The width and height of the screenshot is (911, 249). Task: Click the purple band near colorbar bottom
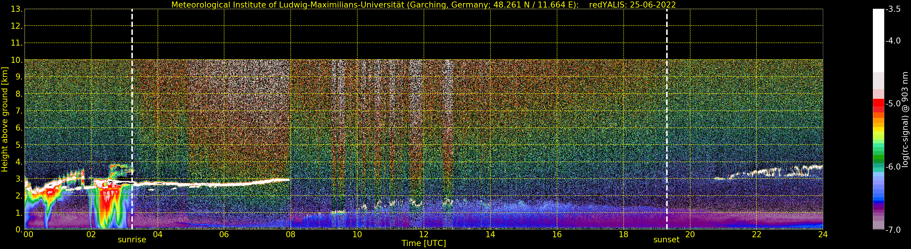[878, 209]
